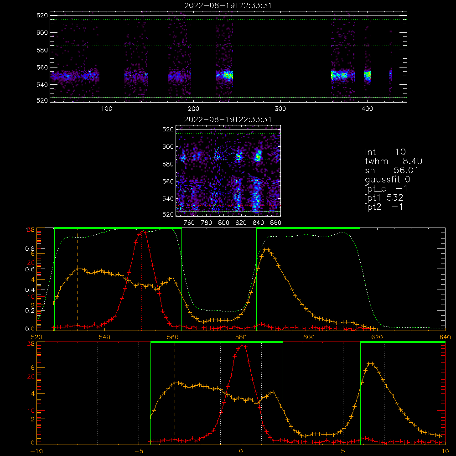Viewport: 456px width, 456px height.
Task: Click x-axis label 540 on upper profile plot
Action: 105,337
